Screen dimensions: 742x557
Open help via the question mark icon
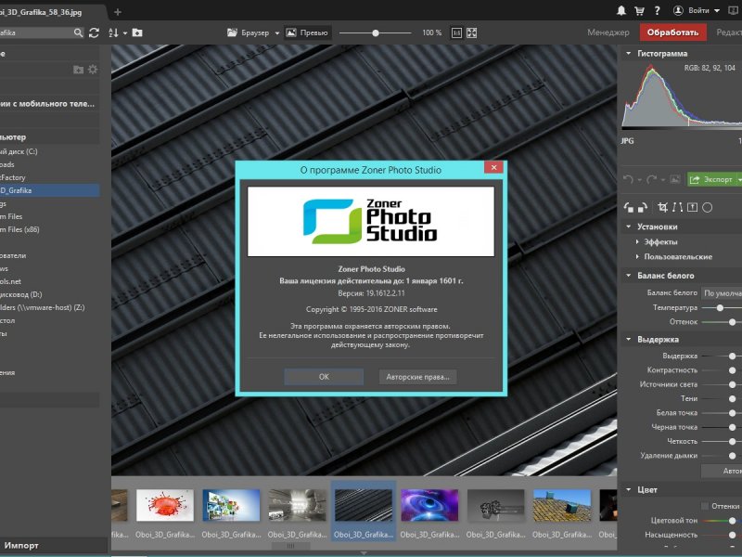658,11
